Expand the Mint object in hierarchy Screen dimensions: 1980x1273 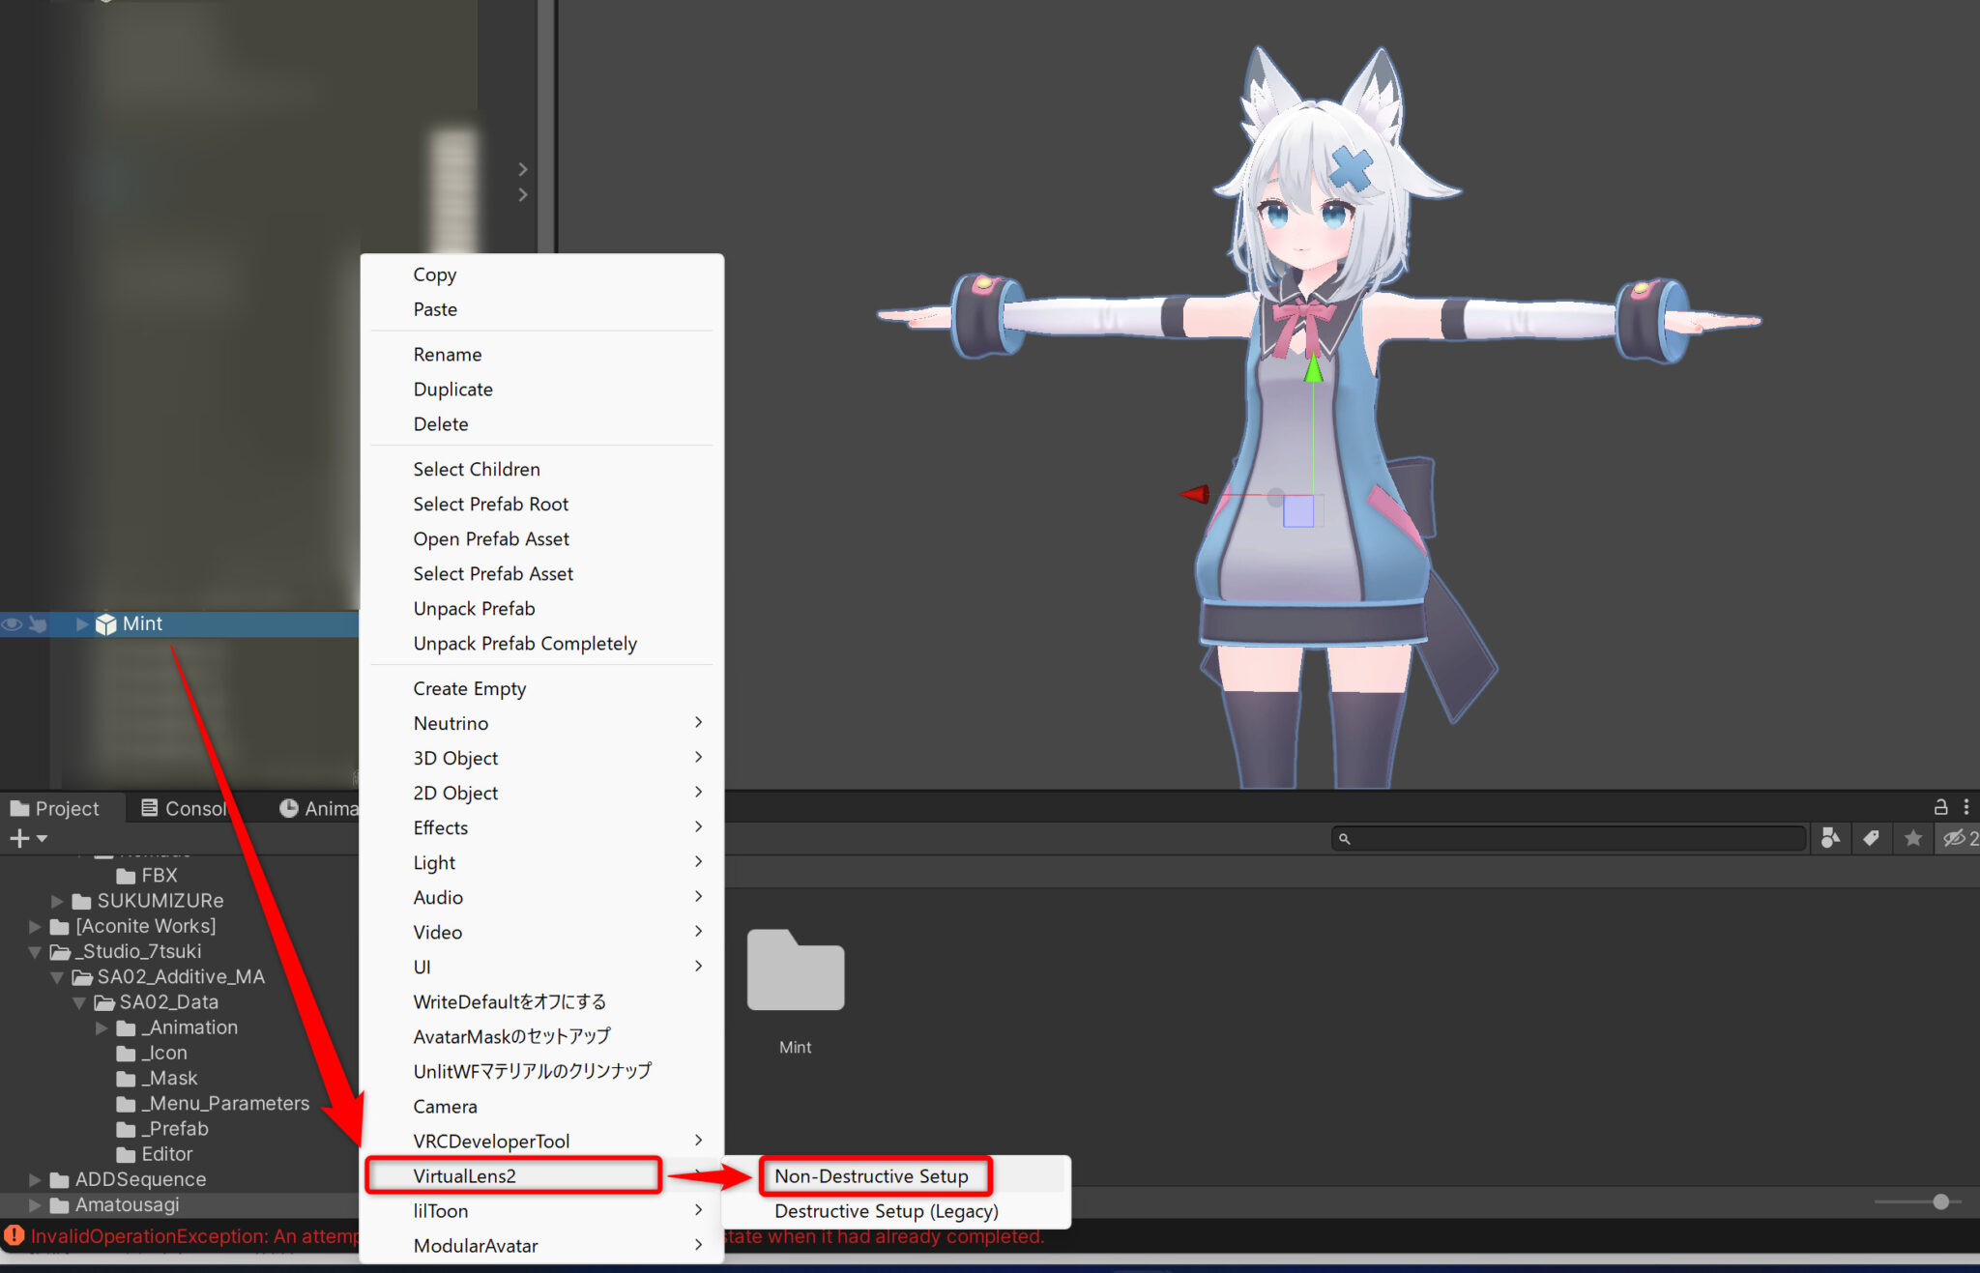(x=82, y=624)
